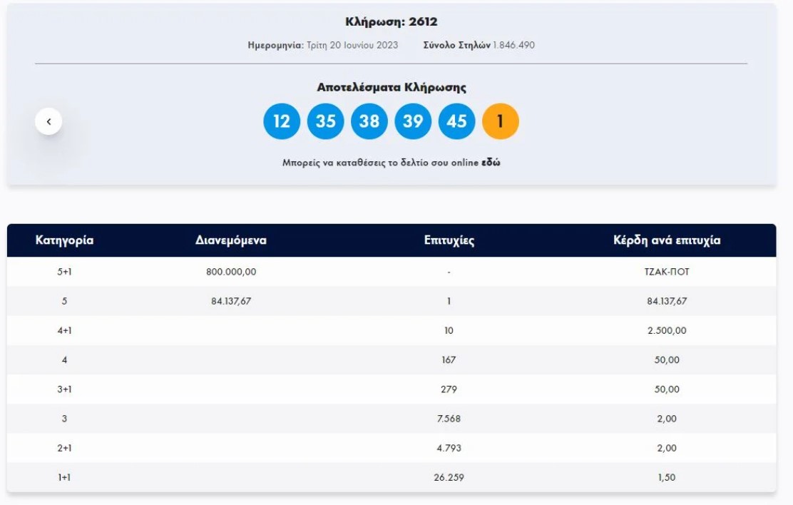Select the blue ball numbered 45
Viewport: 793px width, 505px height.
[458, 121]
